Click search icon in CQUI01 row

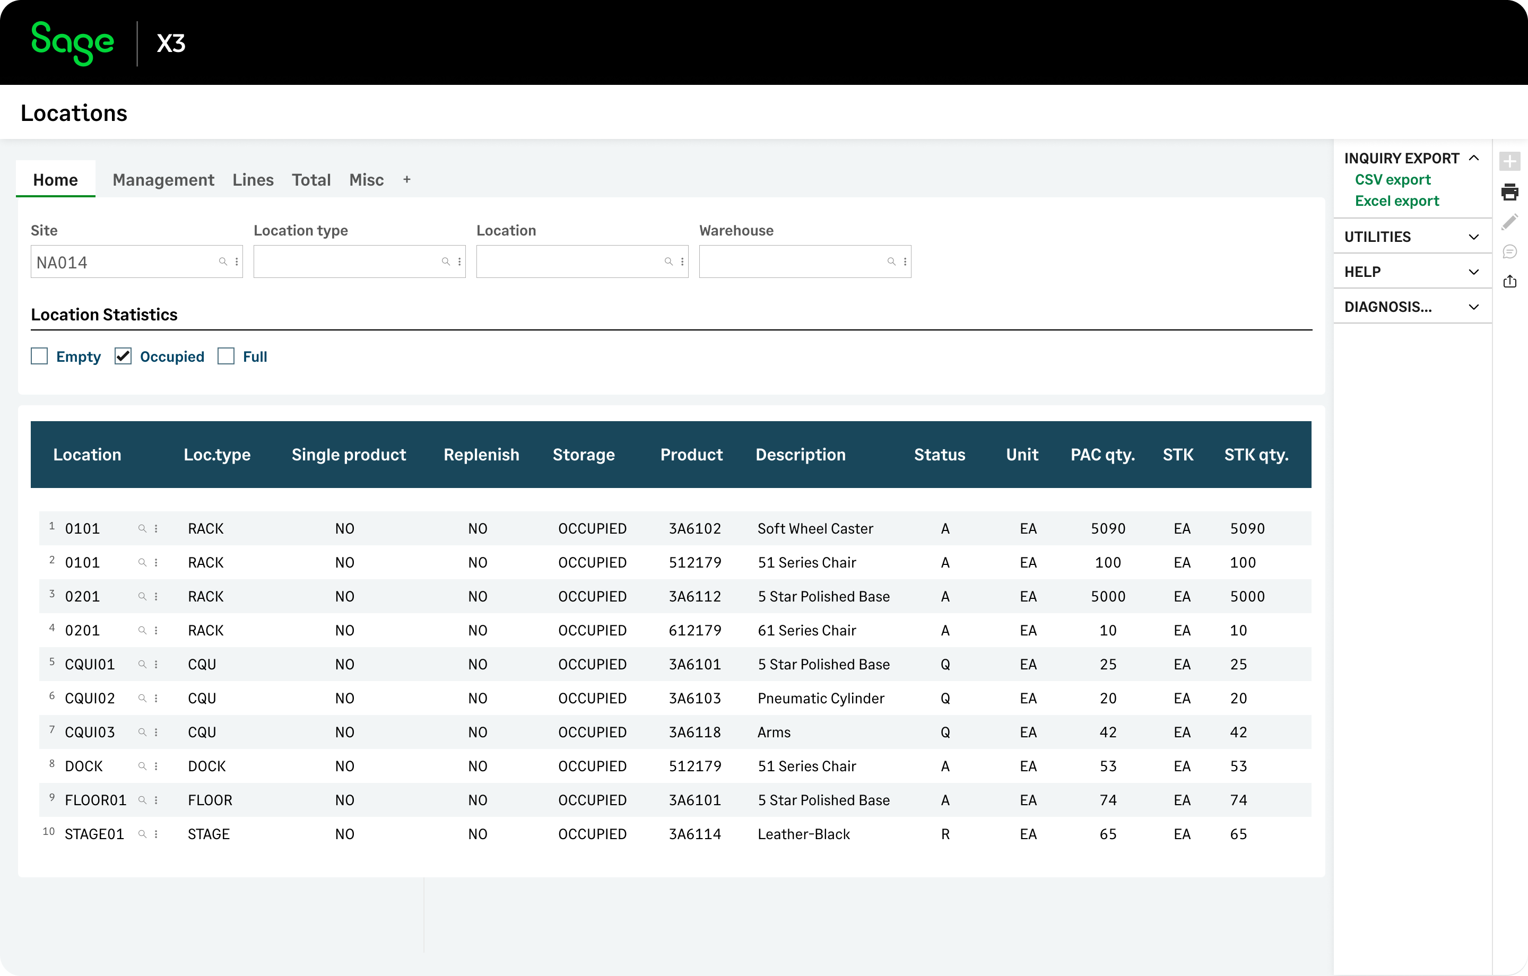click(142, 664)
